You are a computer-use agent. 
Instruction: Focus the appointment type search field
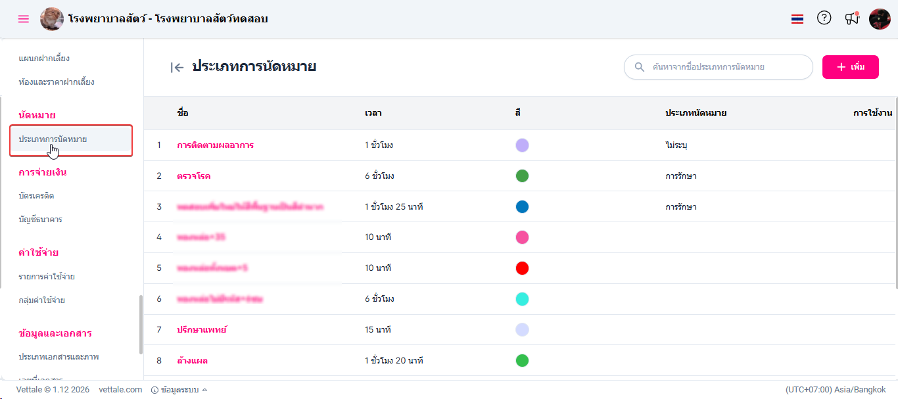tap(719, 67)
